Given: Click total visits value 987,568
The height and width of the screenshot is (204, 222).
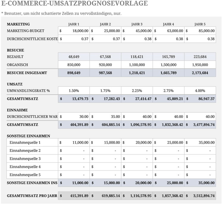Looking at the screenshot, I should pyautogui.click(x=105, y=73).
